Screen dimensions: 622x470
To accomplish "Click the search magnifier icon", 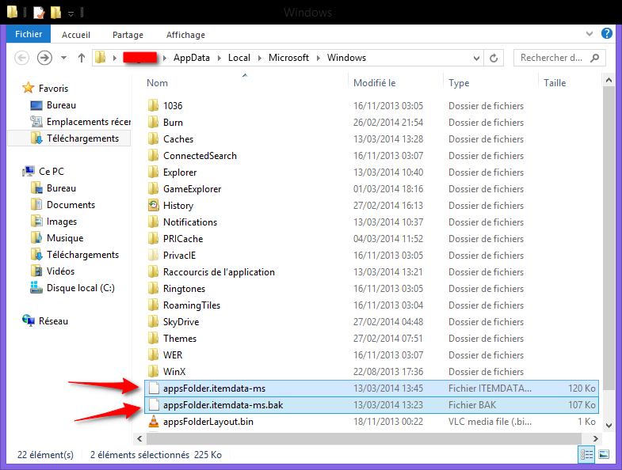I will 594,58.
